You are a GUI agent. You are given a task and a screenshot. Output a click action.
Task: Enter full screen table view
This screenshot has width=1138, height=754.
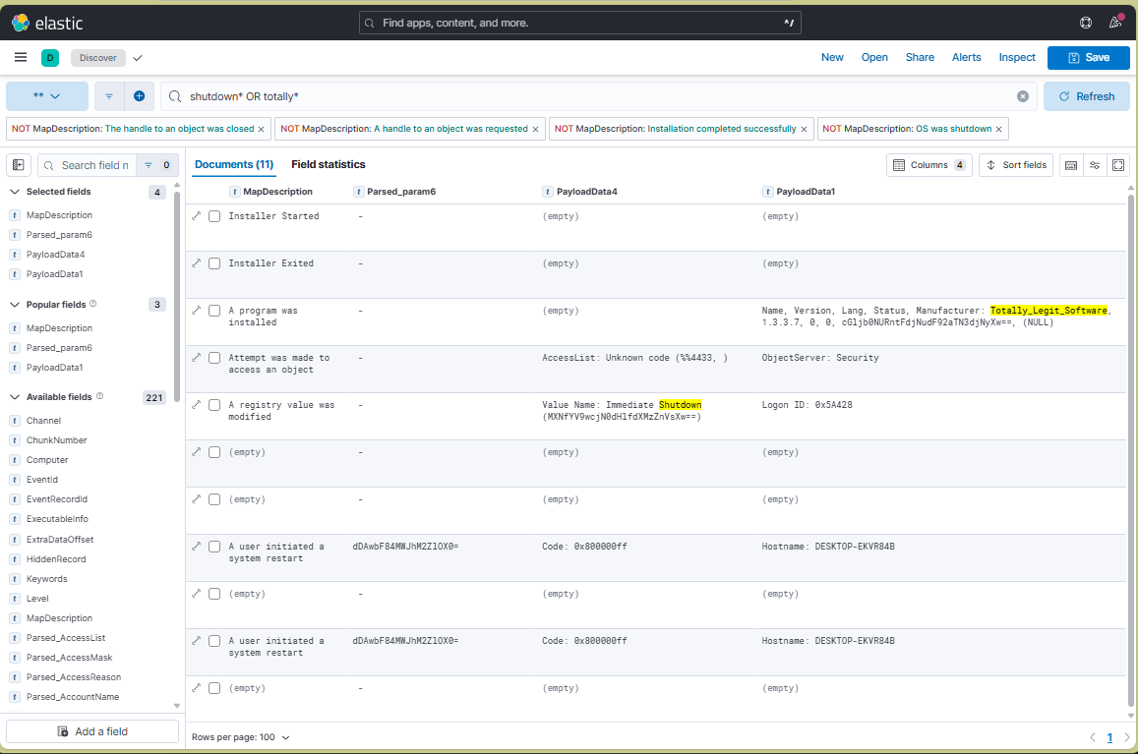pos(1118,165)
